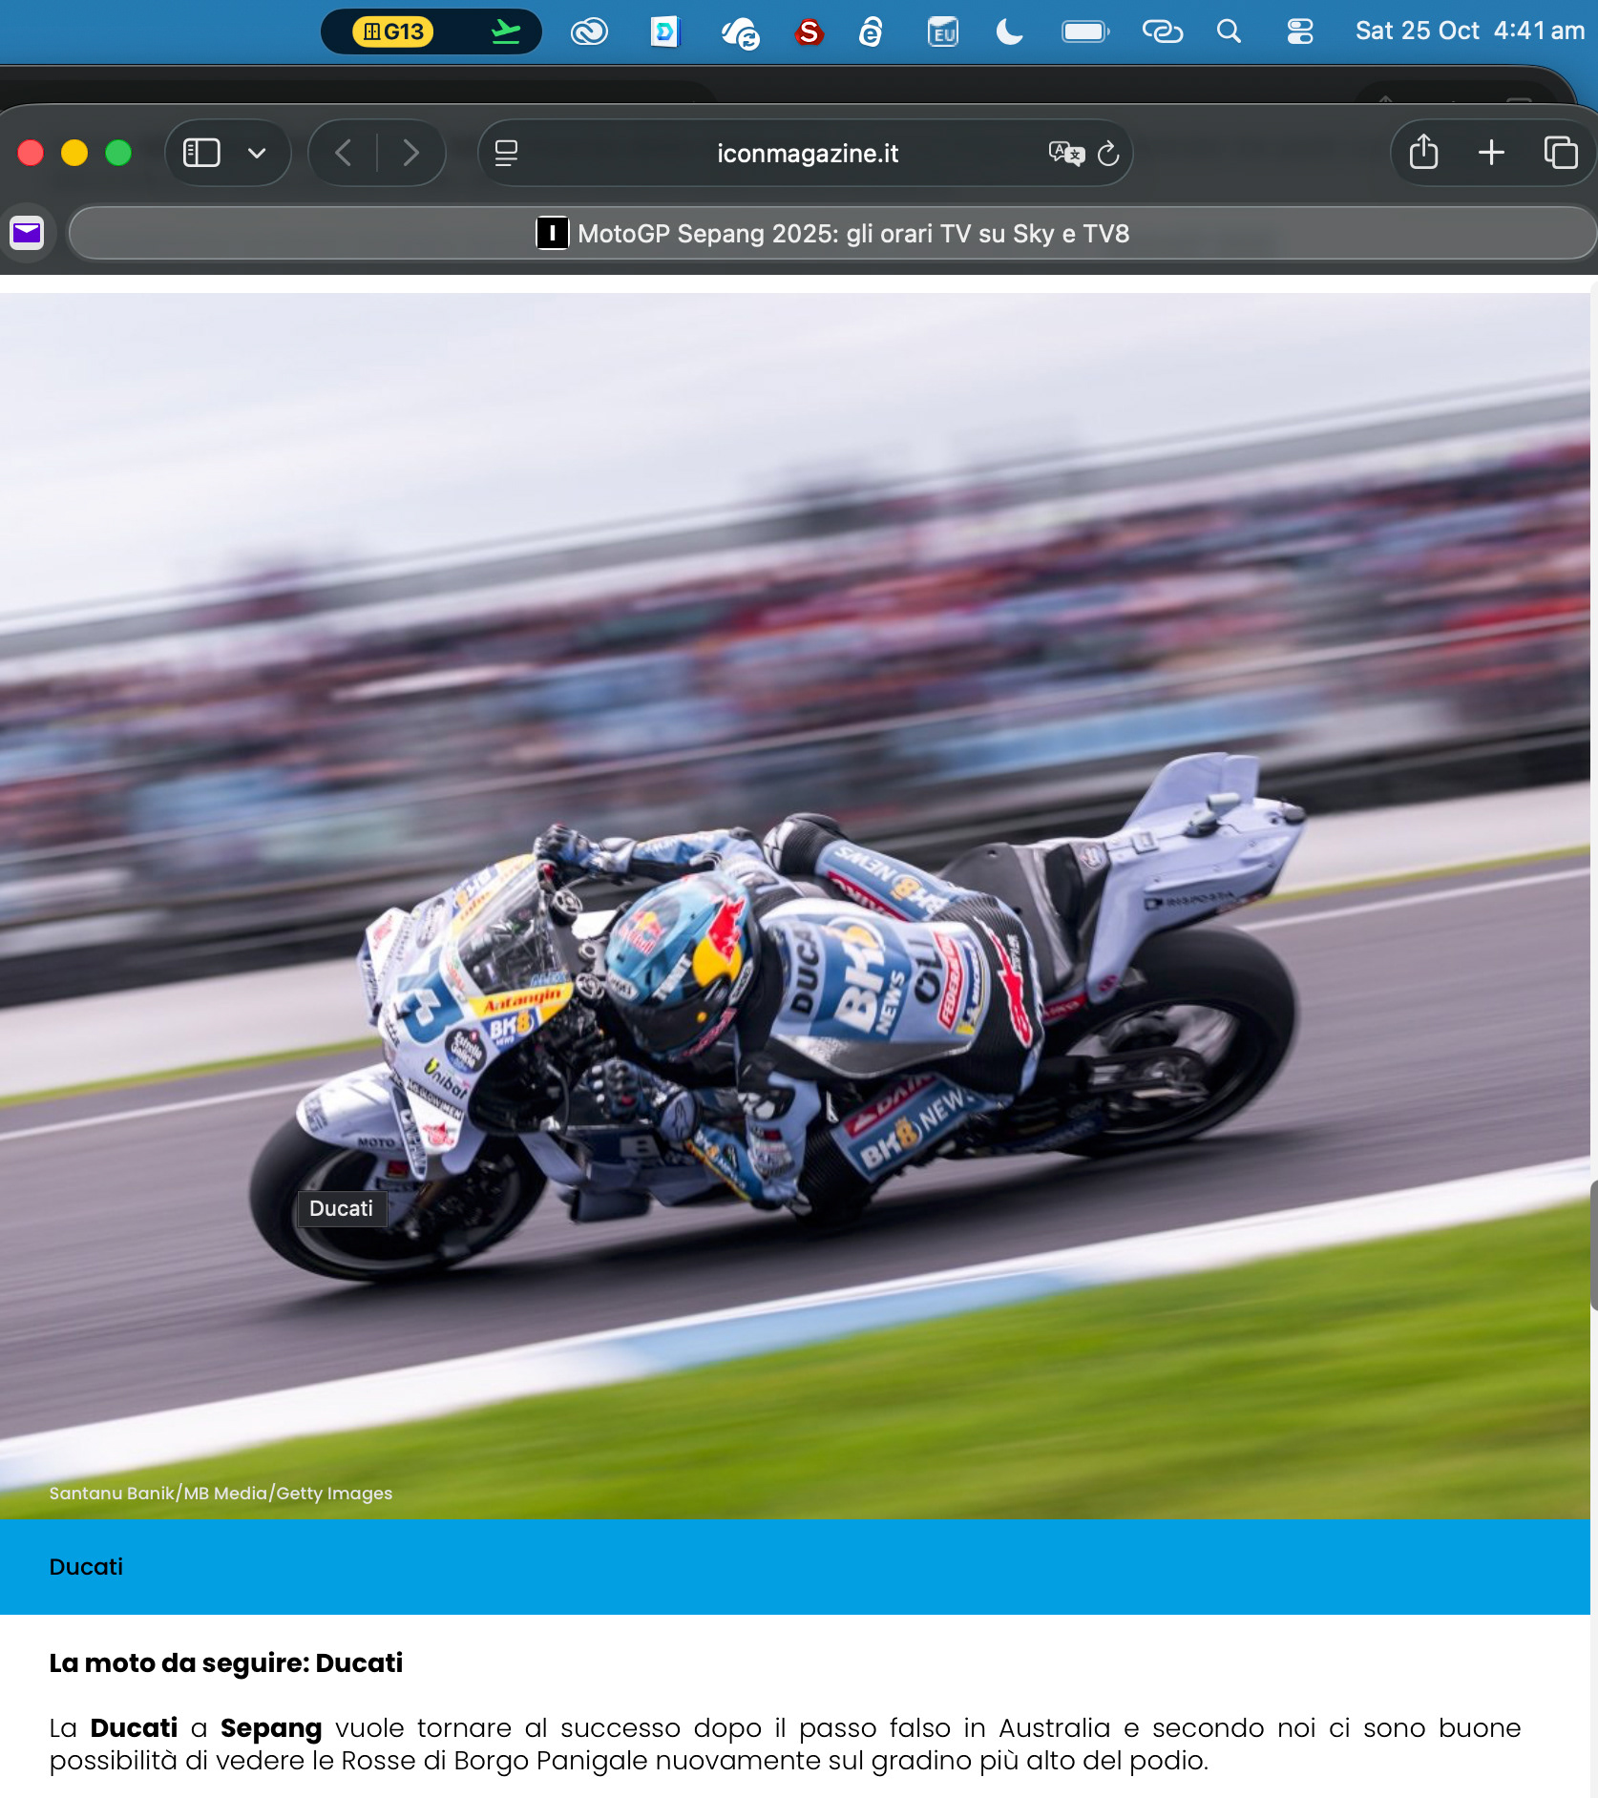Show date and time Sat 25 Oct
Viewport: 1598px width, 1798px height.
pos(1469,31)
